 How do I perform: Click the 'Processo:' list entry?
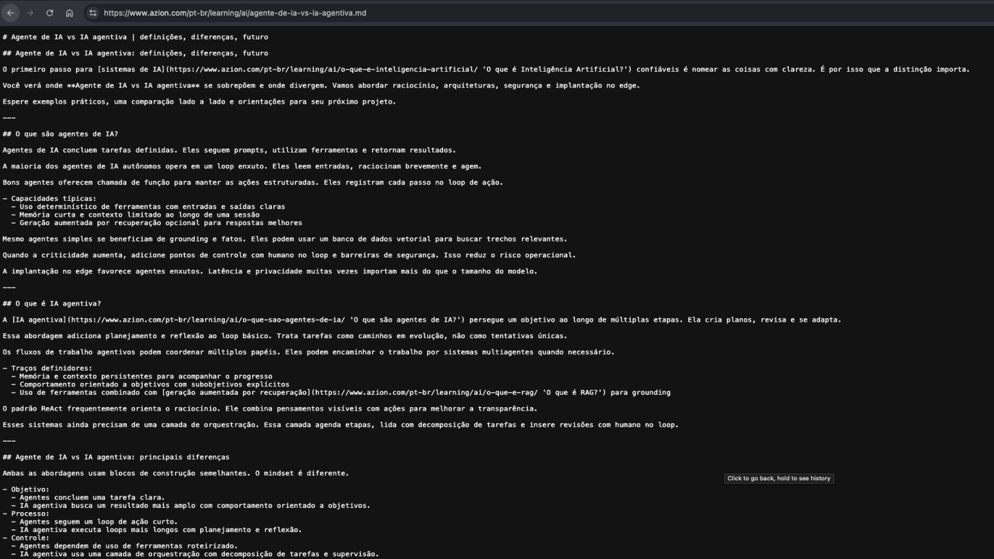[26, 513]
